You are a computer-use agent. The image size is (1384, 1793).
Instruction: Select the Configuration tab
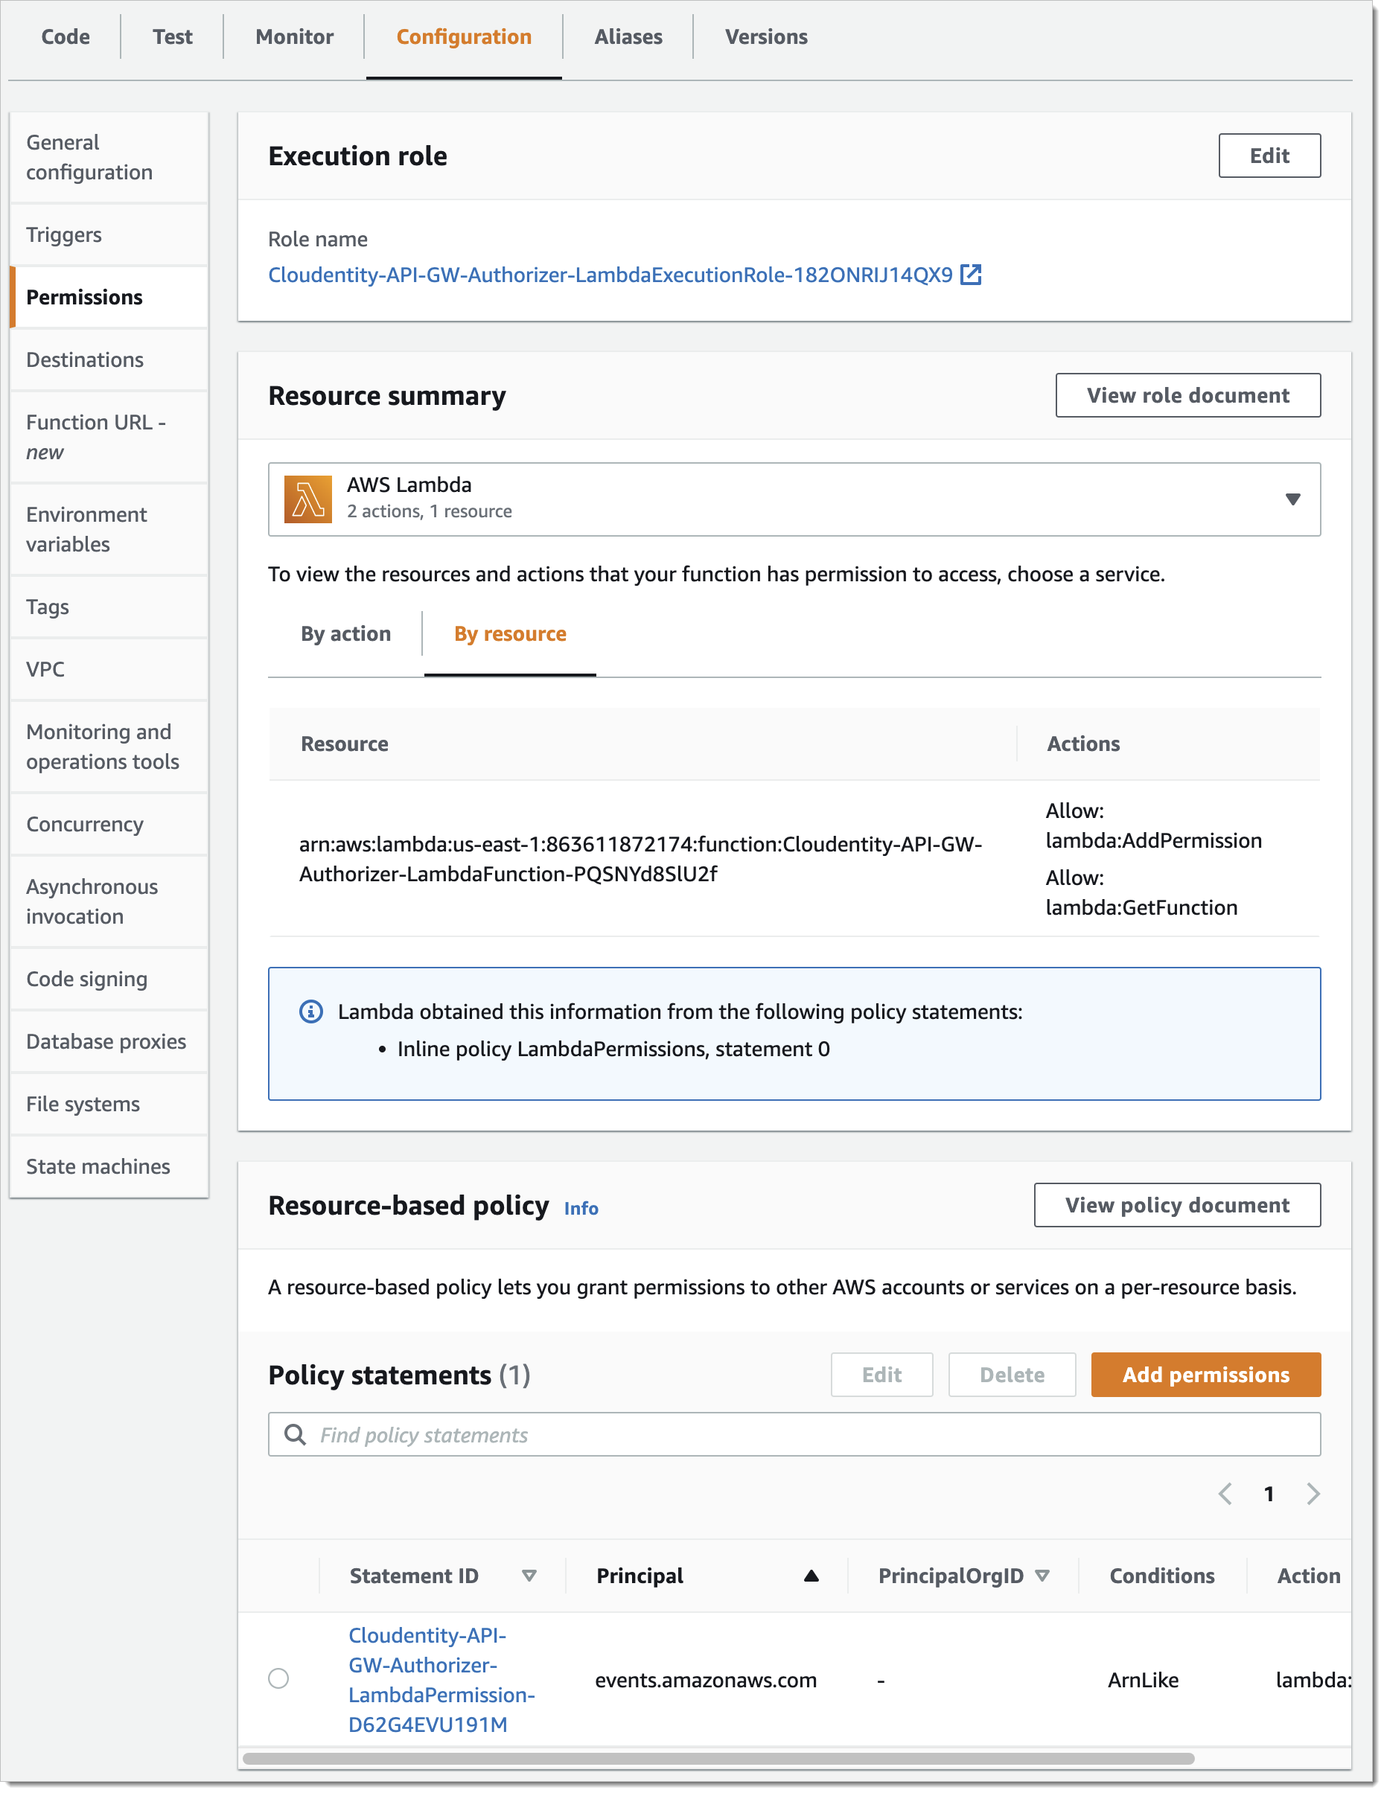pyautogui.click(x=464, y=37)
